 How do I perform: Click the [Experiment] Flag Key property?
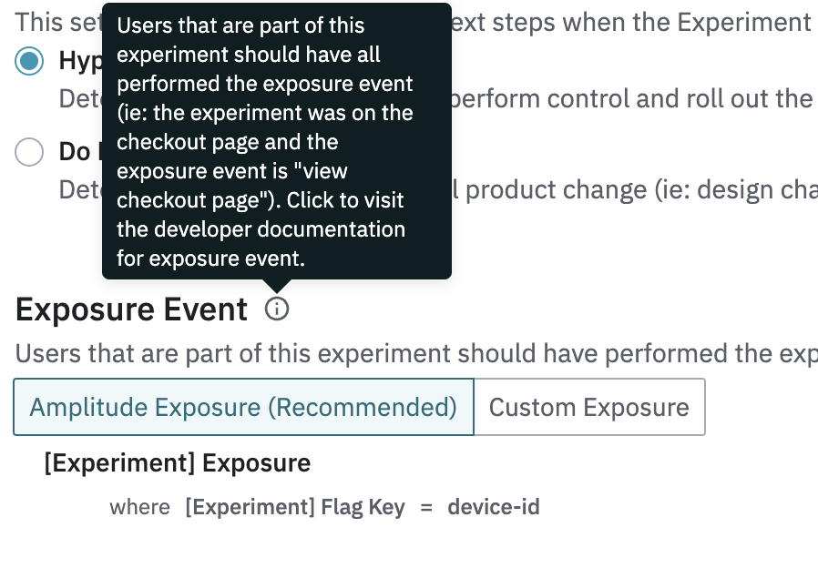coord(295,507)
